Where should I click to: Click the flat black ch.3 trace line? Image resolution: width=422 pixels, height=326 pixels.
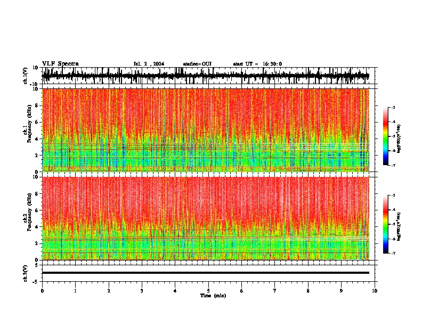pos(206,273)
